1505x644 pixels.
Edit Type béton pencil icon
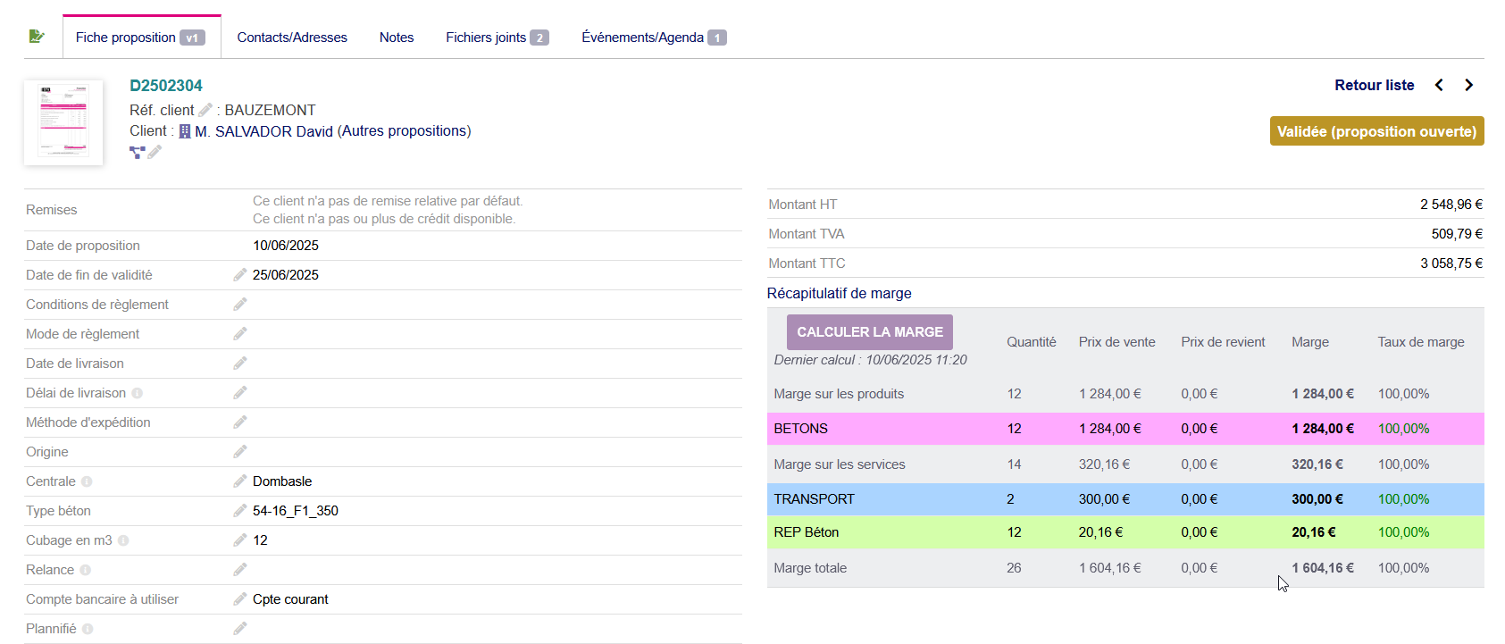pyautogui.click(x=240, y=510)
